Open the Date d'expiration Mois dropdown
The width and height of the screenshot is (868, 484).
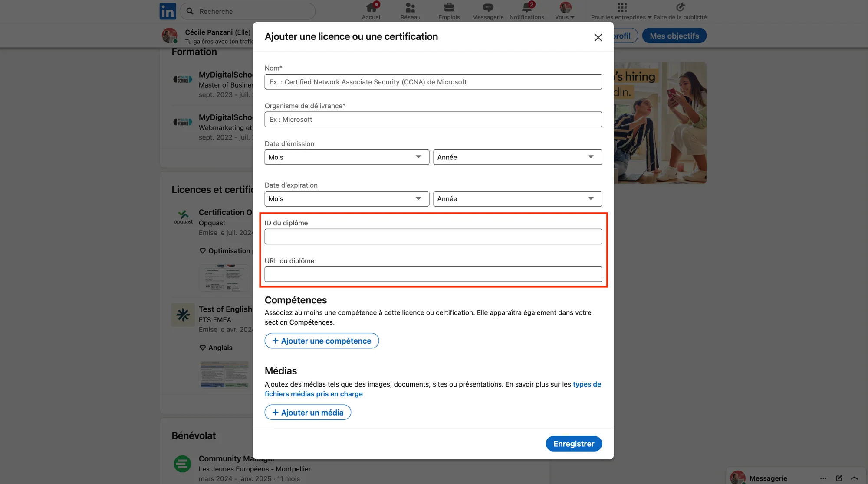point(347,199)
